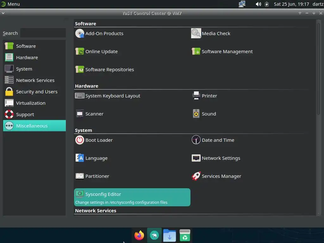Launch the Media Check icon
This screenshot has width=324, height=243.
coord(196,34)
